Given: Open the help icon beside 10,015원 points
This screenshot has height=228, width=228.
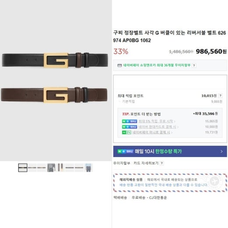Looking at the screenshot, I should [x=220, y=96].
